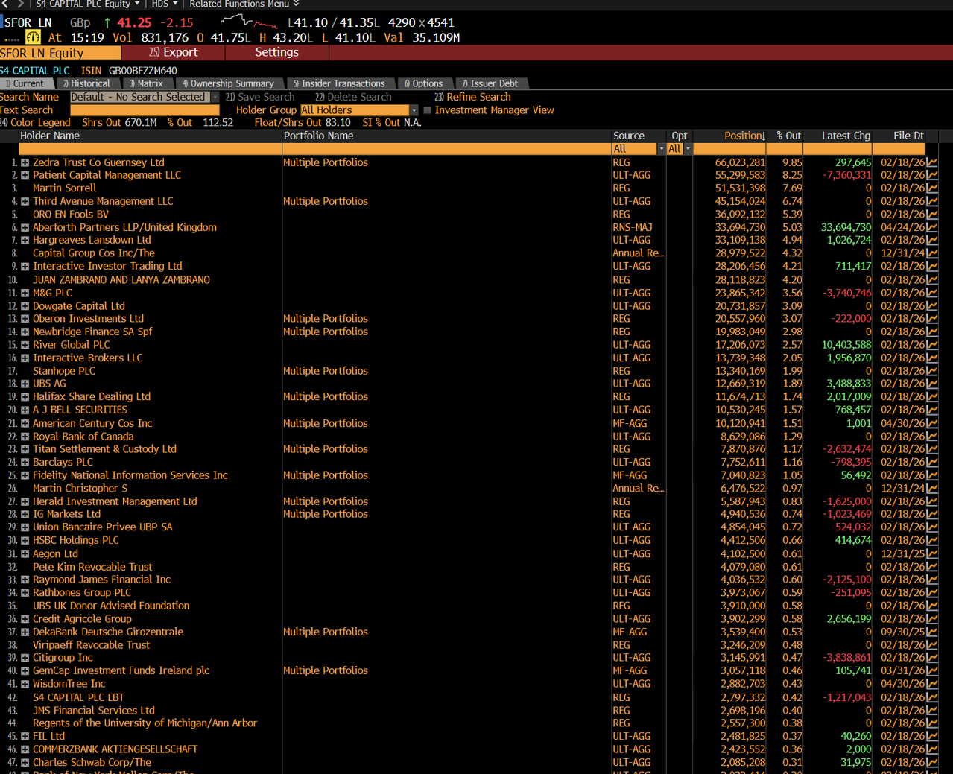Click the Export button
Image resolution: width=953 pixels, height=774 pixels.
click(173, 52)
